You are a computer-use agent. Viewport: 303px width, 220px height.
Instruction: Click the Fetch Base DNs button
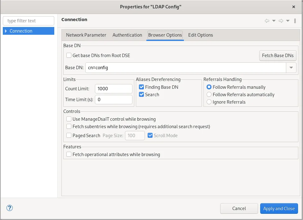point(277,55)
